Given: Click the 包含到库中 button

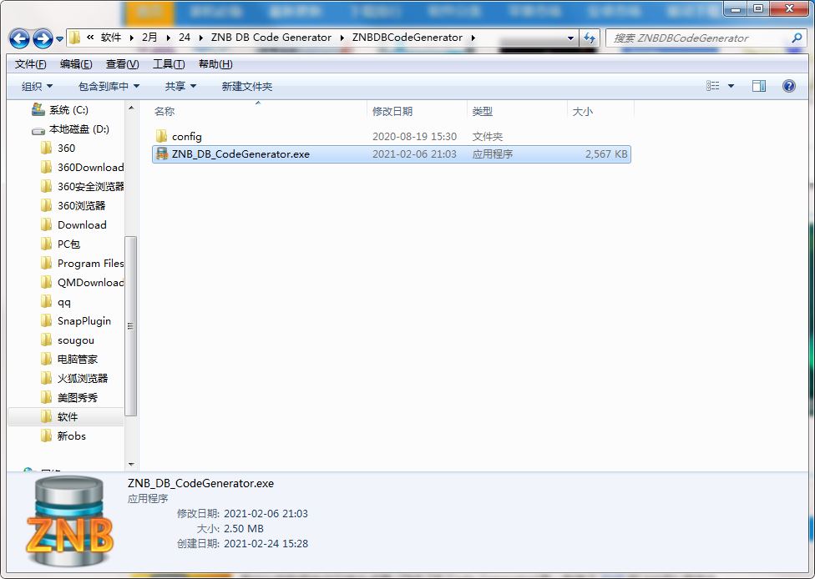Looking at the screenshot, I should (x=105, y=85).
